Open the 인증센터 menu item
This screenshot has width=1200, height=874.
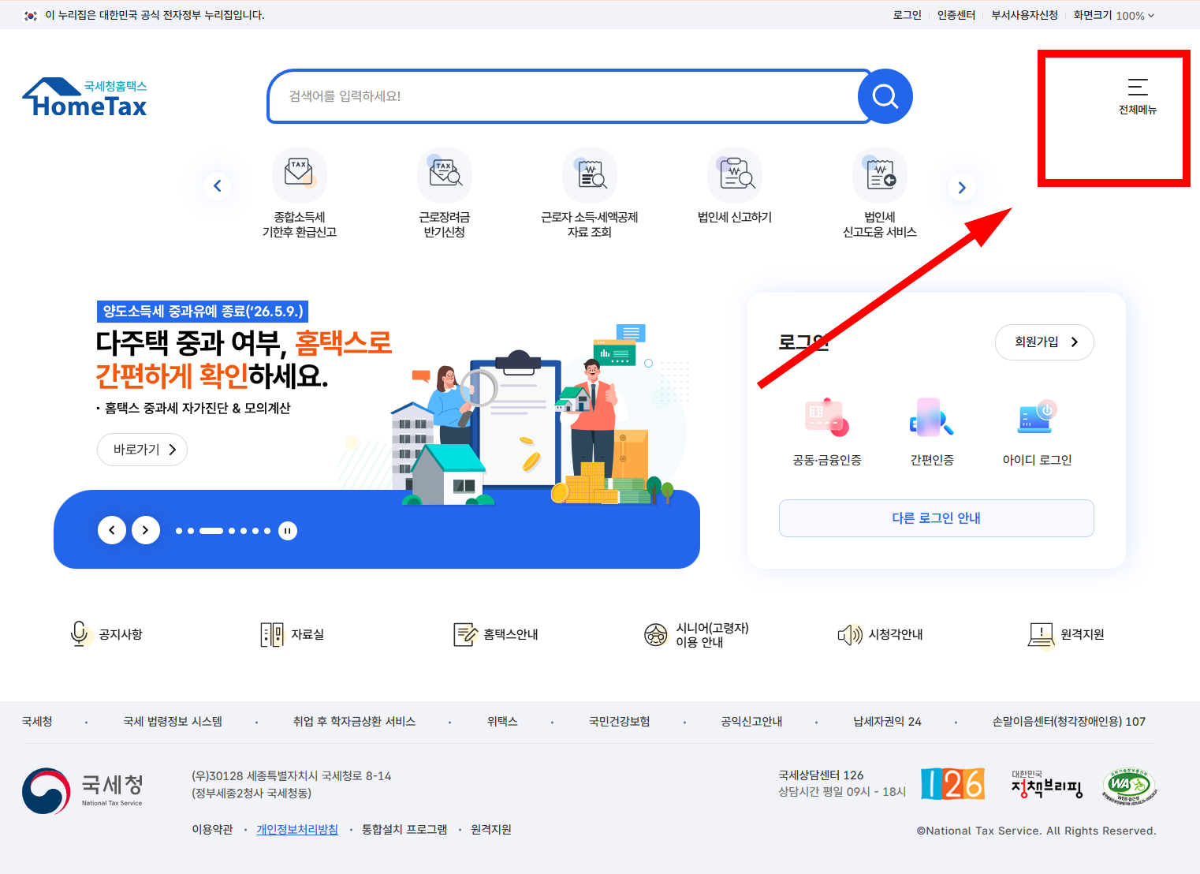[956, 14]
